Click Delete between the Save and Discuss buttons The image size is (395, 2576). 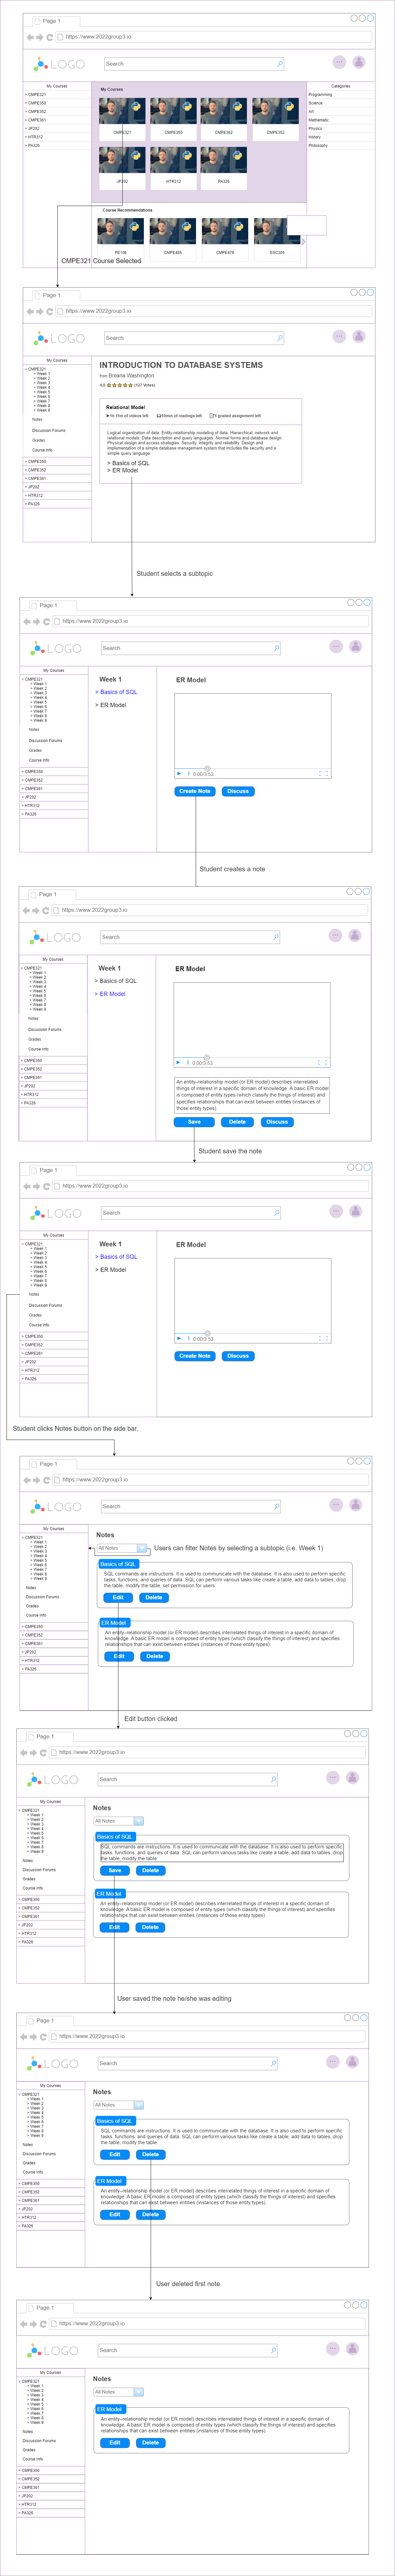[237, 1122]
